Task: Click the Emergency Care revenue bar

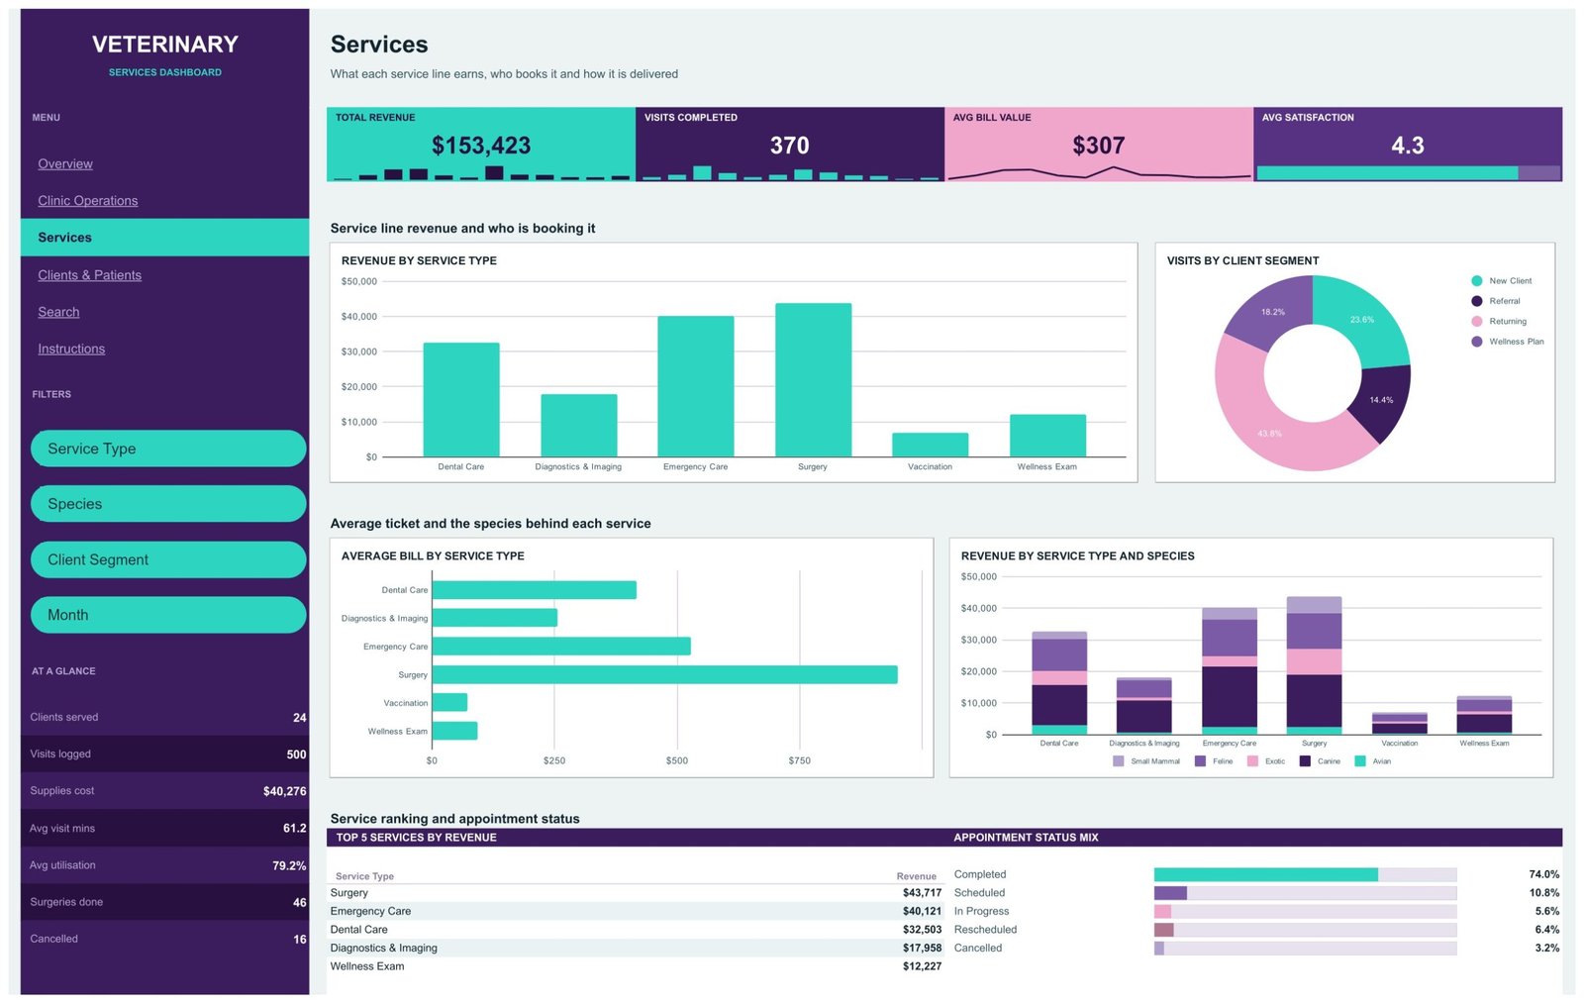Action: (696, 386)
